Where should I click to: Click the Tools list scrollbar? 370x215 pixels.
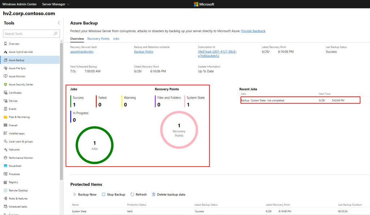61,111
